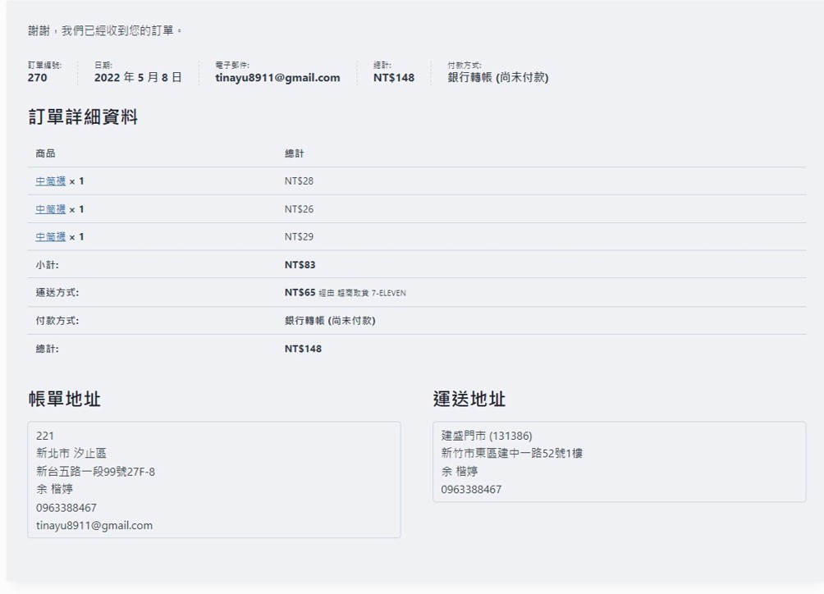Click the email tinayu8911@gmail.com in order summary
824x594 pixels.
pos(277,78)
